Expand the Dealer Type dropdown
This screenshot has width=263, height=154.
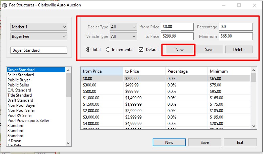click(x=123, y=27)
